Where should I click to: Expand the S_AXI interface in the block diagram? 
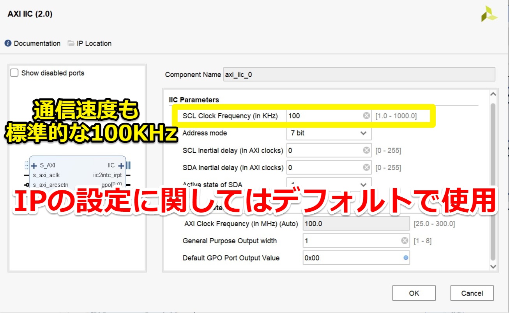coord(35,165)
